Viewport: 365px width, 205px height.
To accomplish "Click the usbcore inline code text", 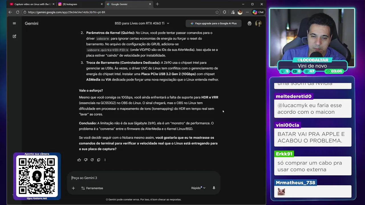I will pyautogui.click(x=103, y=38).
